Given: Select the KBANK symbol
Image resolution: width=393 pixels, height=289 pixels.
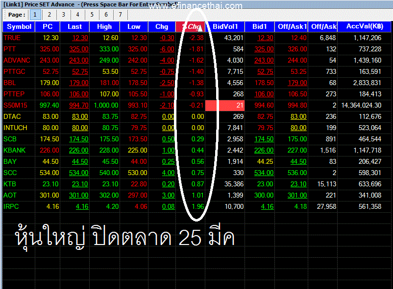Looking at the screenshot, I should [15, 151].
